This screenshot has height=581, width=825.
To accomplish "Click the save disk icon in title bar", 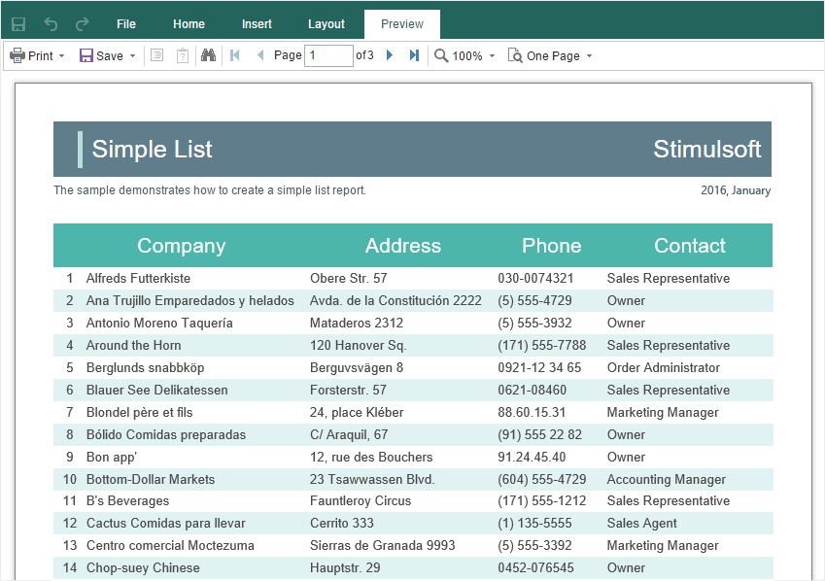I will (x=18, y=24).
